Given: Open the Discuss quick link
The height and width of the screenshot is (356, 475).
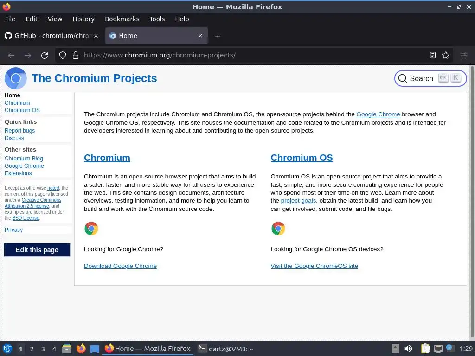Looking at the screenshot, I should (14, 138).
